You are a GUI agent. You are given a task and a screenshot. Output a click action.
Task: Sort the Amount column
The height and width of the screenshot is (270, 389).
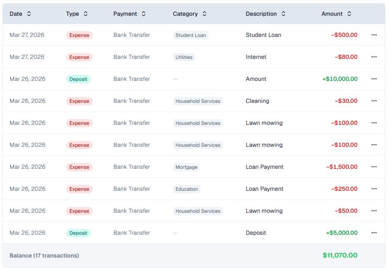click(x=350, y=14)
